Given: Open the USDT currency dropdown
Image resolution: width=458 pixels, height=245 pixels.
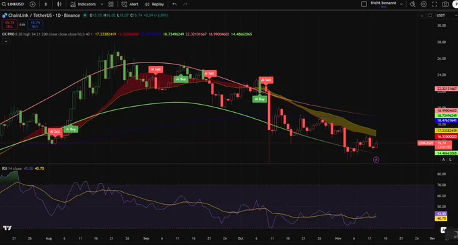Looking at the screenshot, I should (446, 15).
